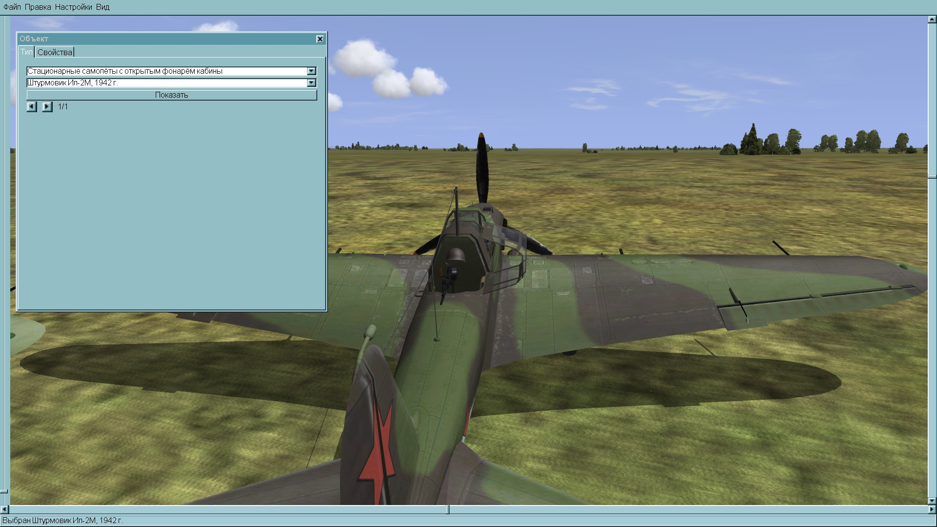The width and height of the screenshot is (937, 527).
Task: Open the Файл menu
Action: 12,7
